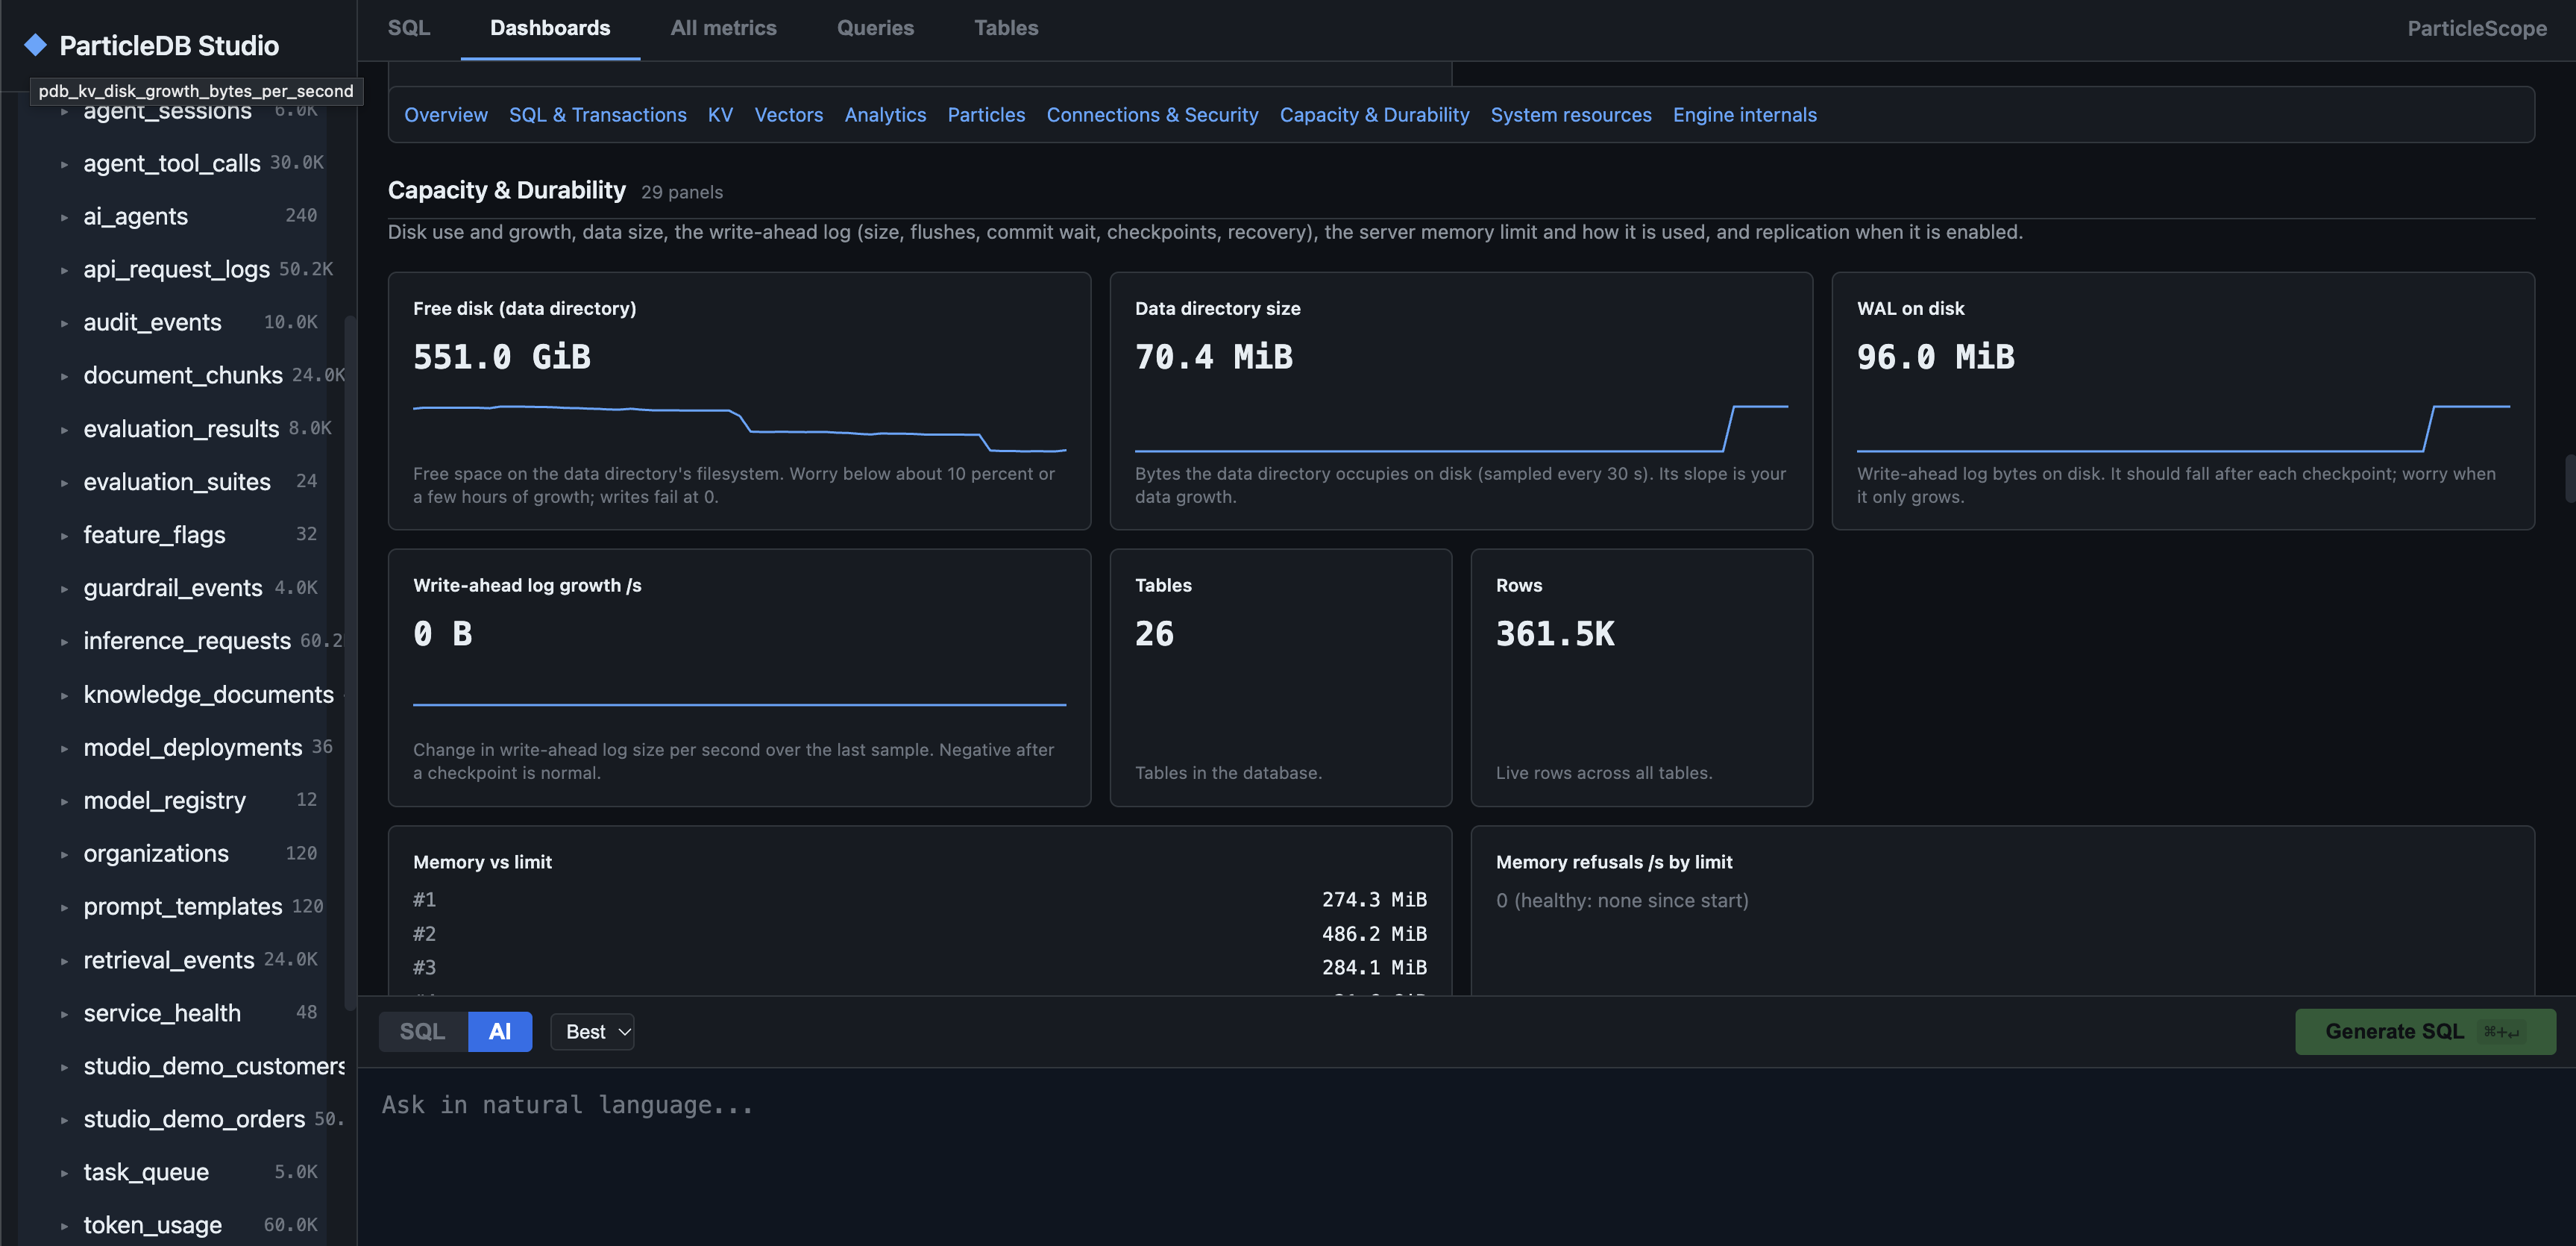
Task: Go to the Analytics dashboard section
Action: [885, 115]
